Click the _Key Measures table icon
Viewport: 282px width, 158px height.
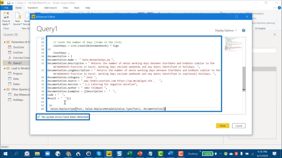(10, 94)
